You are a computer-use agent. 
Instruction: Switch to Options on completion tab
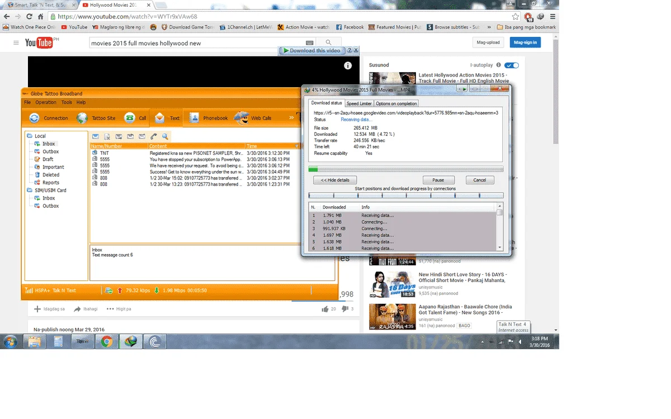tap(396, 103)
